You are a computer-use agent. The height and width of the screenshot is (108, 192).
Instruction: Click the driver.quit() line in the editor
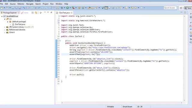77,74
